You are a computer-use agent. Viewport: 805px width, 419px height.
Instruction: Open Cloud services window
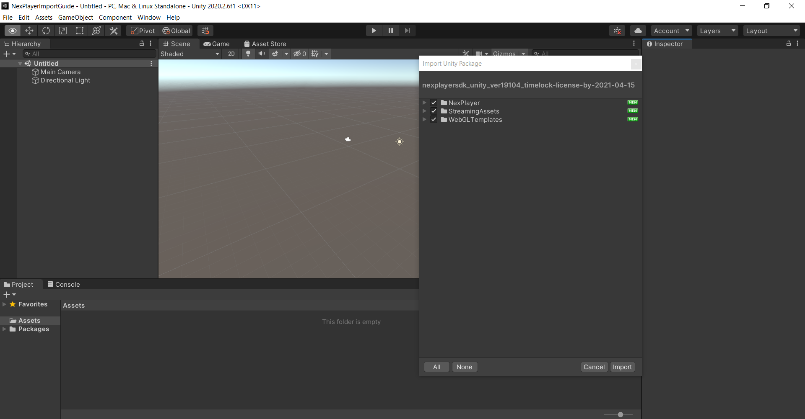[638, 31]
